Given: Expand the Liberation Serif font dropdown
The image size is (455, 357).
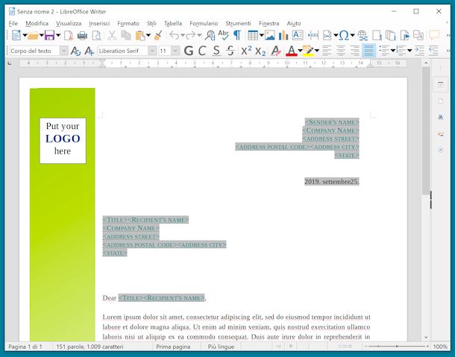Looking at the screenshot, I should pos(152,51).
